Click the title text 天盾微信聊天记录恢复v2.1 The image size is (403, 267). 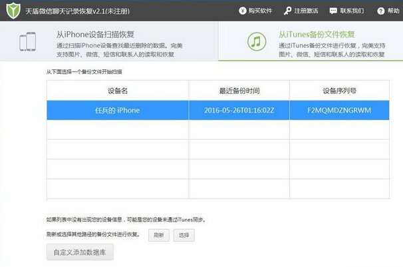[77, 11]
